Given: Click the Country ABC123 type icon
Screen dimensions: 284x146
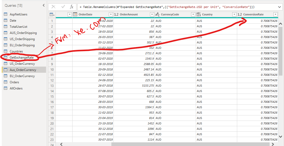Looking at the screenshot, I should (199, 14).
